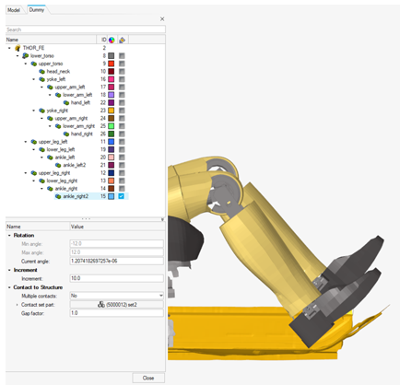Click the hand_left body icon
The width and height of the screenshot is (400, 385).
[66, 102]
